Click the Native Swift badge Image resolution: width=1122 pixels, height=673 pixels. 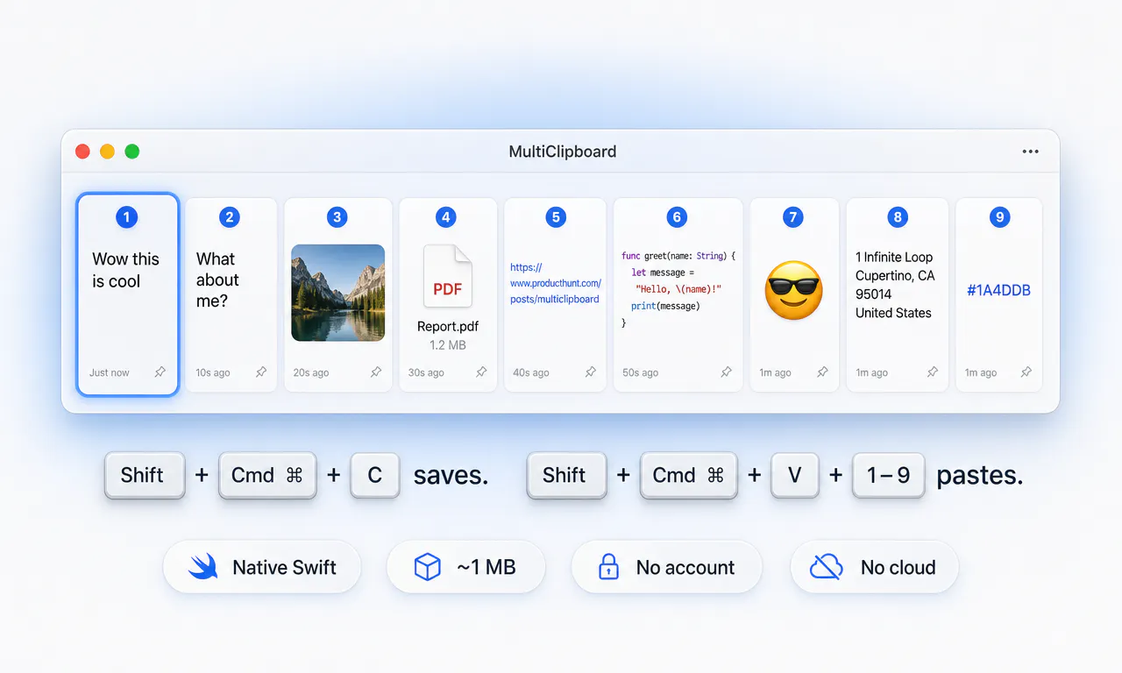pos(262,567)
